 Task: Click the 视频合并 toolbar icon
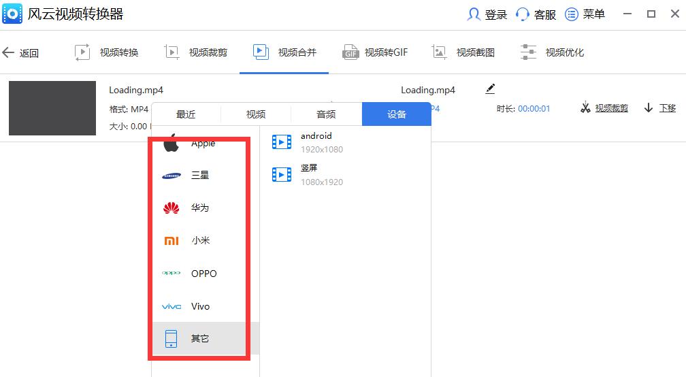pyautogui.click(x=261, y=52)
